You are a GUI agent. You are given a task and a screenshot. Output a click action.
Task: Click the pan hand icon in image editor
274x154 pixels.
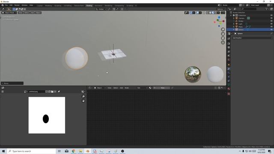(x=83, y=101)
